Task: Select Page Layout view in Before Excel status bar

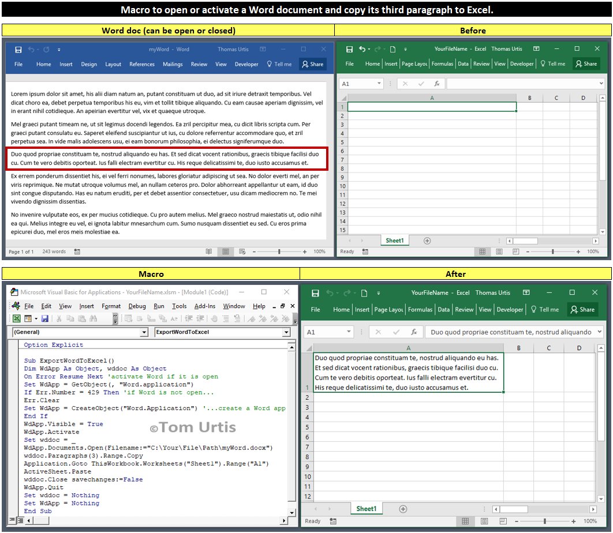Action: click(499, 252)
